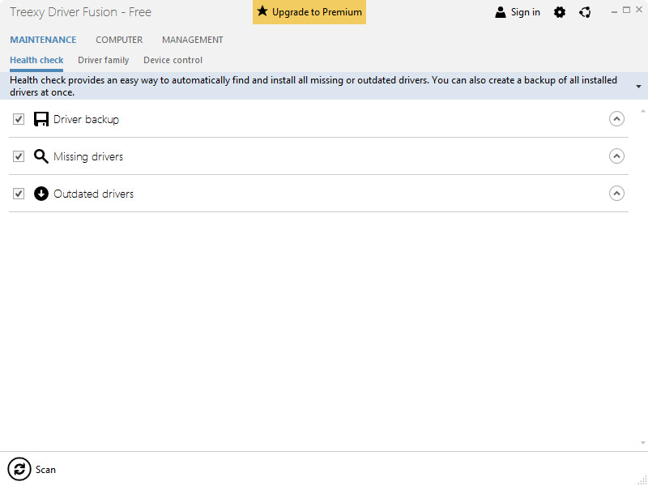Open settings via the gear icon
This screenshot has height=486, width=648.
[x=560, y=12]
